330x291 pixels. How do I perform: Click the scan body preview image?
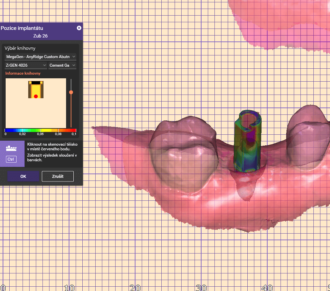[36, 89]
